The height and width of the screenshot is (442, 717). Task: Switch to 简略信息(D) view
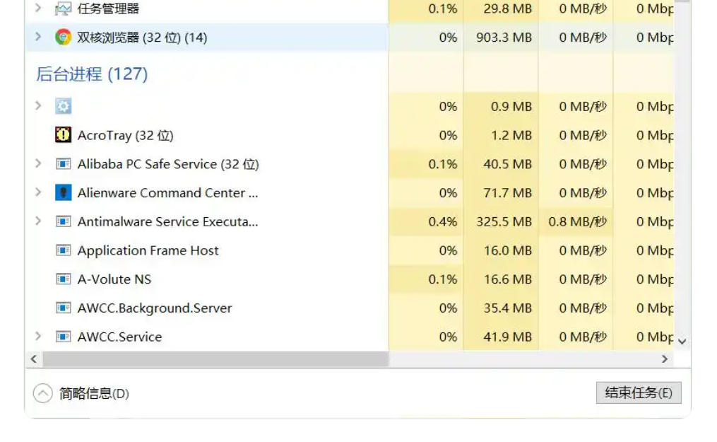pyautogui.click(x=94, y=393)
